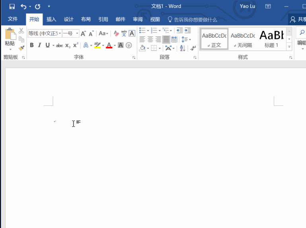The width and height of the screenshot is (306, 228).
Task: Align text right
Action: pyautogui.click(x=158, y=40)
